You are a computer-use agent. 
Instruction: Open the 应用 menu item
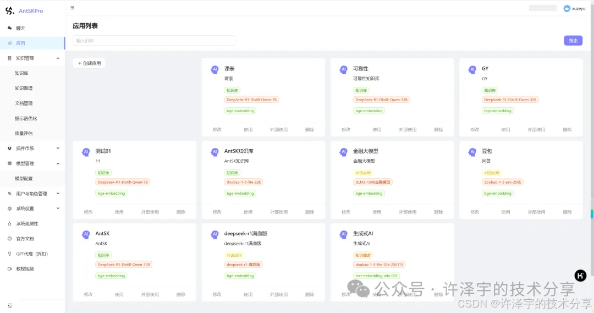point(32,43)
